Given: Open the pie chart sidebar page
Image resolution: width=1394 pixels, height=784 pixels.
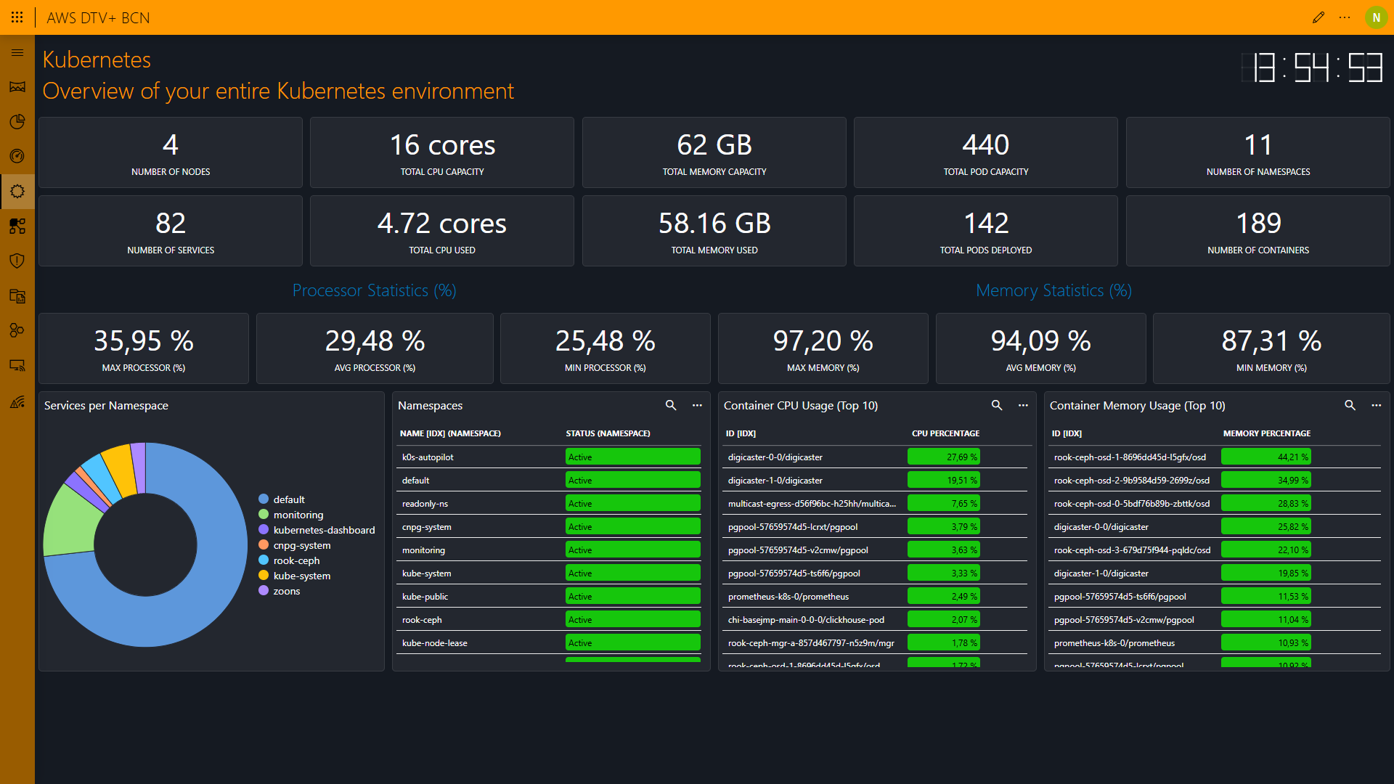Looking at the screenshot, I should [x=17, y=121].
